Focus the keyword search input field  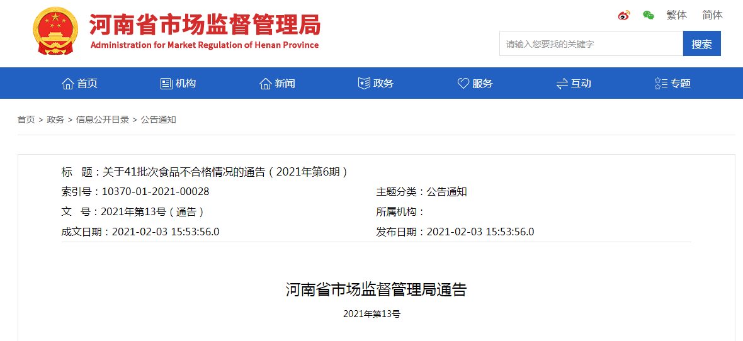(x=591, y=43)
